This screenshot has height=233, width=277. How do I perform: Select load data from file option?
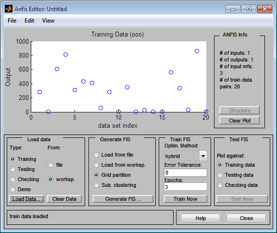[x=50, y=165]
